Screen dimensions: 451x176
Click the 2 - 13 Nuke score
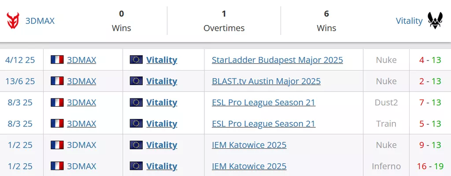pyautogui.click(x=430, y=81)
